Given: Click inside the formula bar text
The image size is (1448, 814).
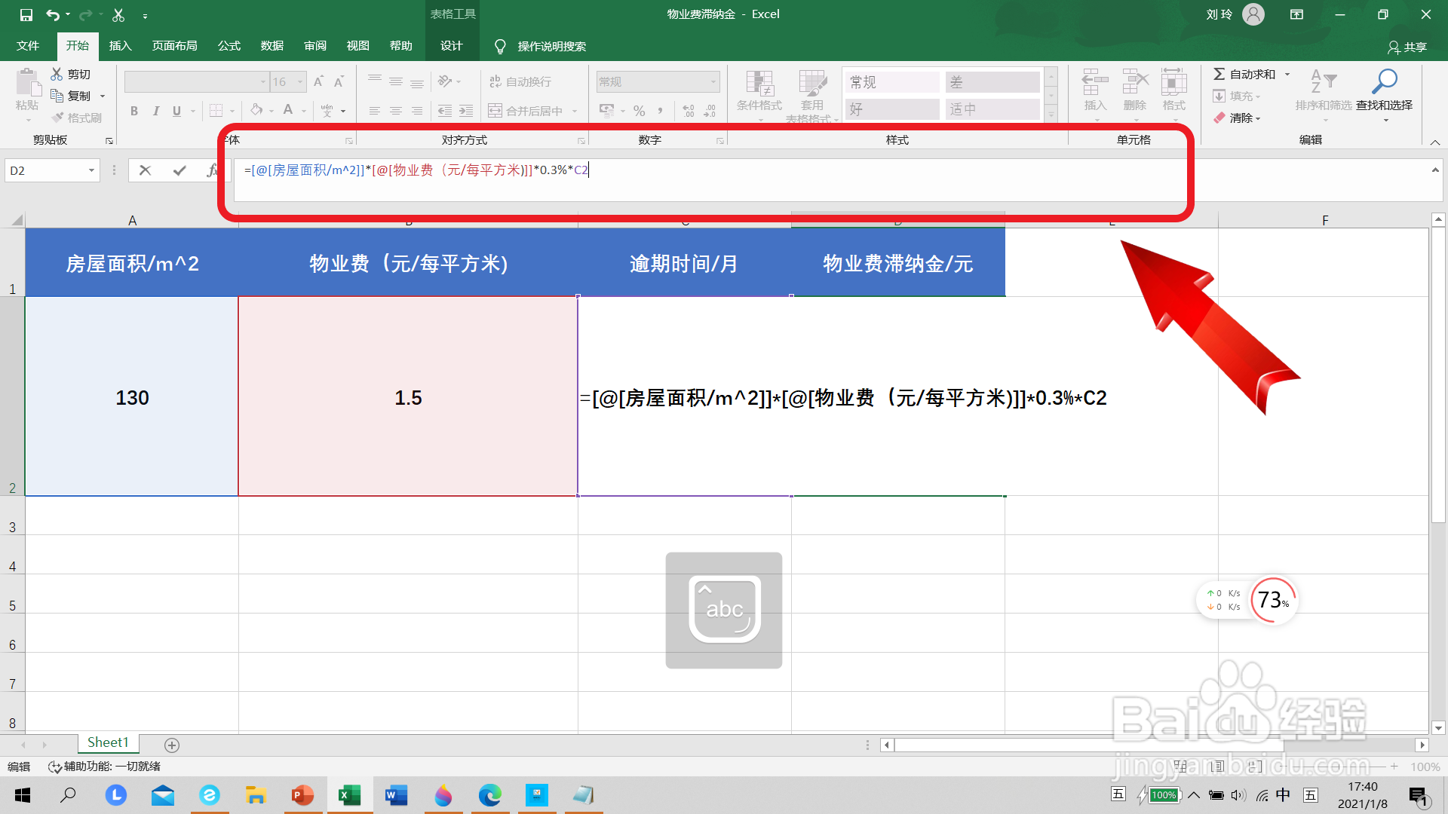Looking at the screenshot, I should pyautogui.click(x=416, y=170).
